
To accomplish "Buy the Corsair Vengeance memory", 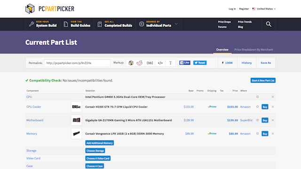I will coord(265,133).
